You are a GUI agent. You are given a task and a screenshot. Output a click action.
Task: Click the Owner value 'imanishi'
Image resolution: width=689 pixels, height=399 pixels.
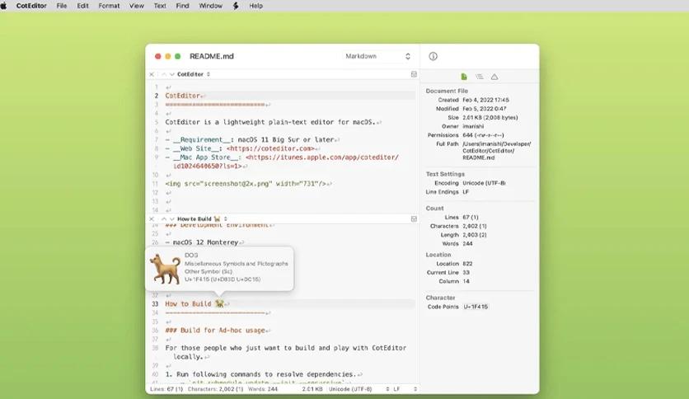click(x=473, y=127)
